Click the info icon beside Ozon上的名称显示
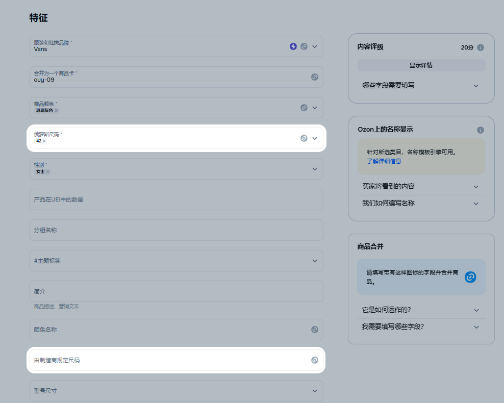504x403 pixels. [x=481, y=130]
